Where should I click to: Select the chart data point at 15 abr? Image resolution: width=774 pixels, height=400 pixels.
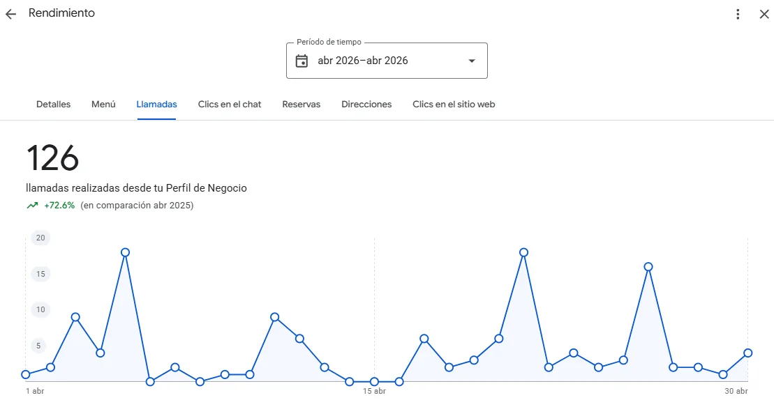tap(374, 382)
